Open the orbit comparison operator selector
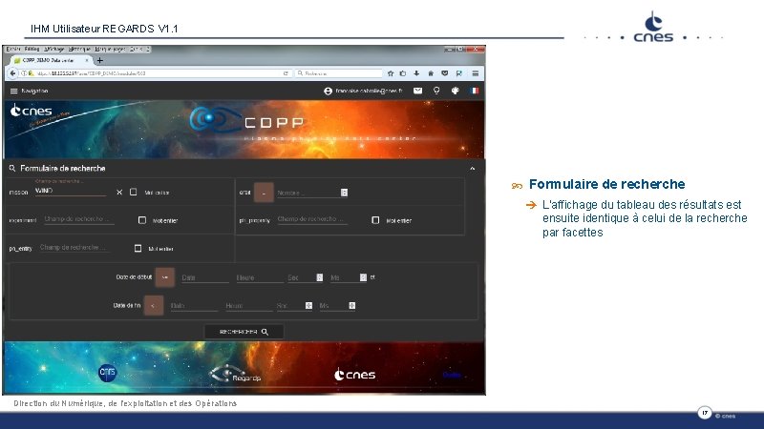 click(264, 193)
